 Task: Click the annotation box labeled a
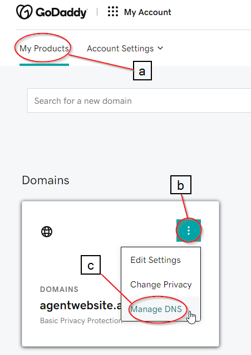142,71
